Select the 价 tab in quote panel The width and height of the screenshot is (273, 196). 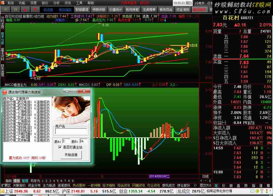[x=224, y=186]
